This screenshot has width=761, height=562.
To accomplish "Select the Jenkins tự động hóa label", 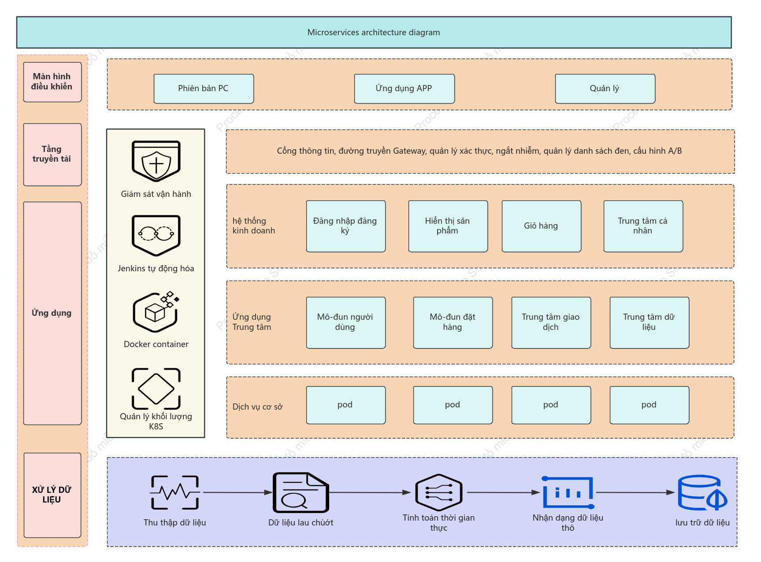I will (156, 269).
